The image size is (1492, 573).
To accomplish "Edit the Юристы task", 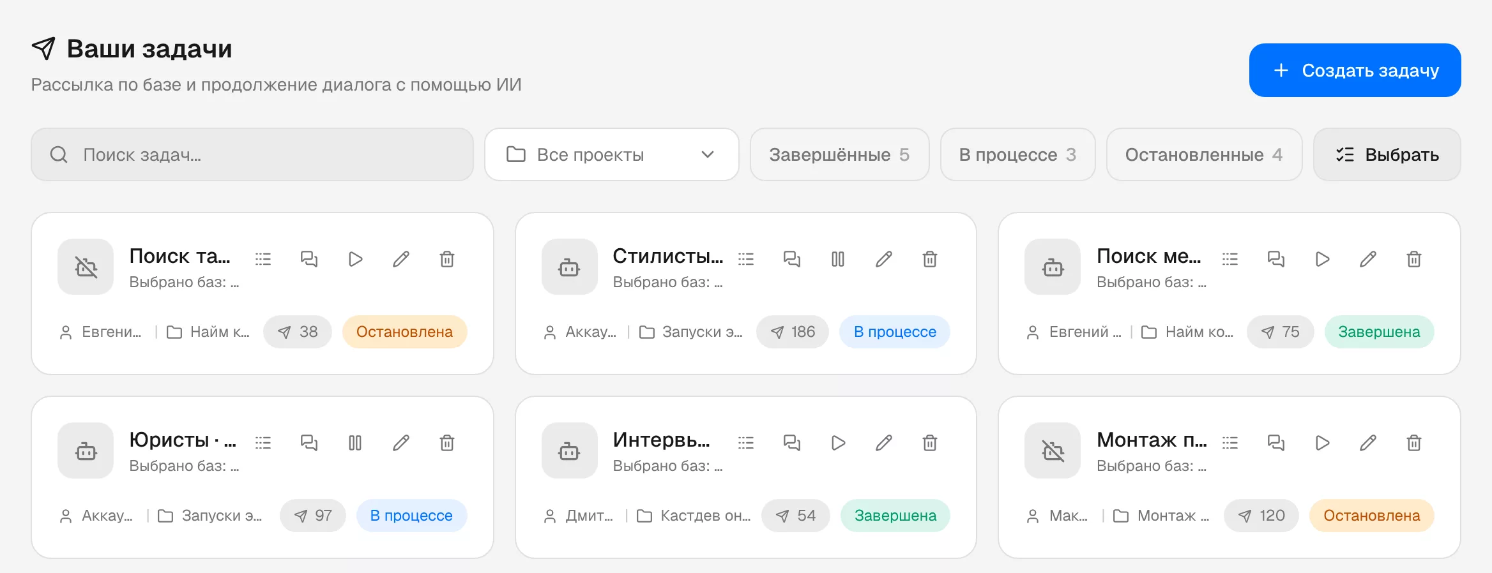I will click(x=401, y=443).
